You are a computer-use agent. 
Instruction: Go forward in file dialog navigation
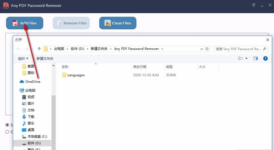pyautogui.click(x=26, y=49)
